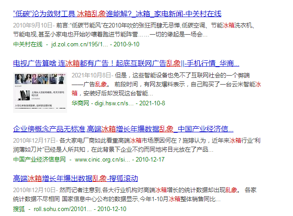Open the 企业傍概念产品无标准 result title
This screenshot has width=293, height=216.
(x=123, y=129)
